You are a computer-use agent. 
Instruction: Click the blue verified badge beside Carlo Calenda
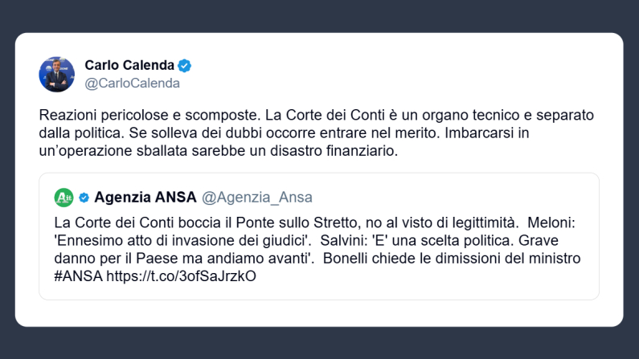[x=185, y=65]
